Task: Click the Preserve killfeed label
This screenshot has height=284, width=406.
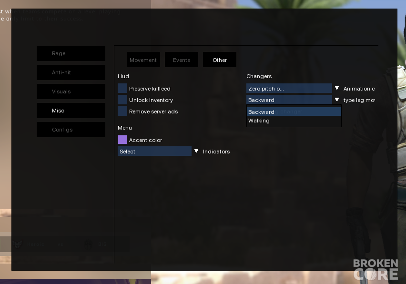Action: [x=150, y=89]
